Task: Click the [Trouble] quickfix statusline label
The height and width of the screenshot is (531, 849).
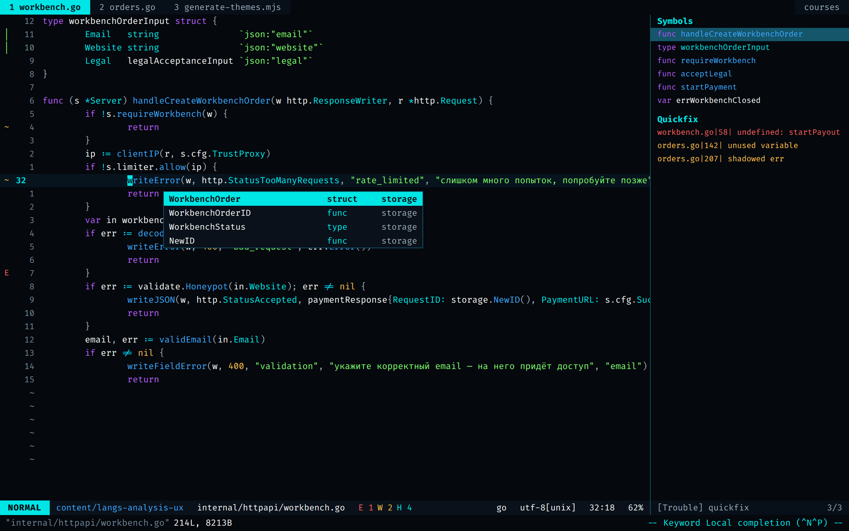Action: pyautogui.click(x=703, y=508)
